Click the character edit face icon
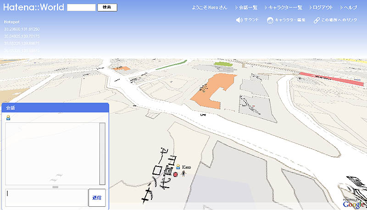367x210 pixels. click(270, 20)
